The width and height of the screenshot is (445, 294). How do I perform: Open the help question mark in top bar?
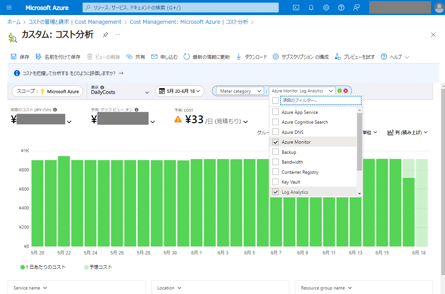coord(341,8)
